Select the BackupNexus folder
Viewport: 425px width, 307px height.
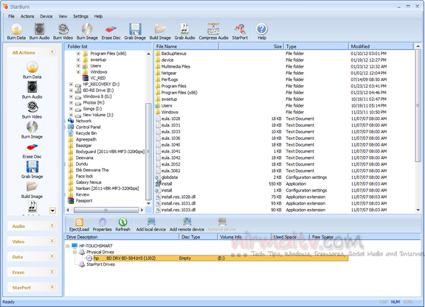pyautogui.click(x=173, y=54)
